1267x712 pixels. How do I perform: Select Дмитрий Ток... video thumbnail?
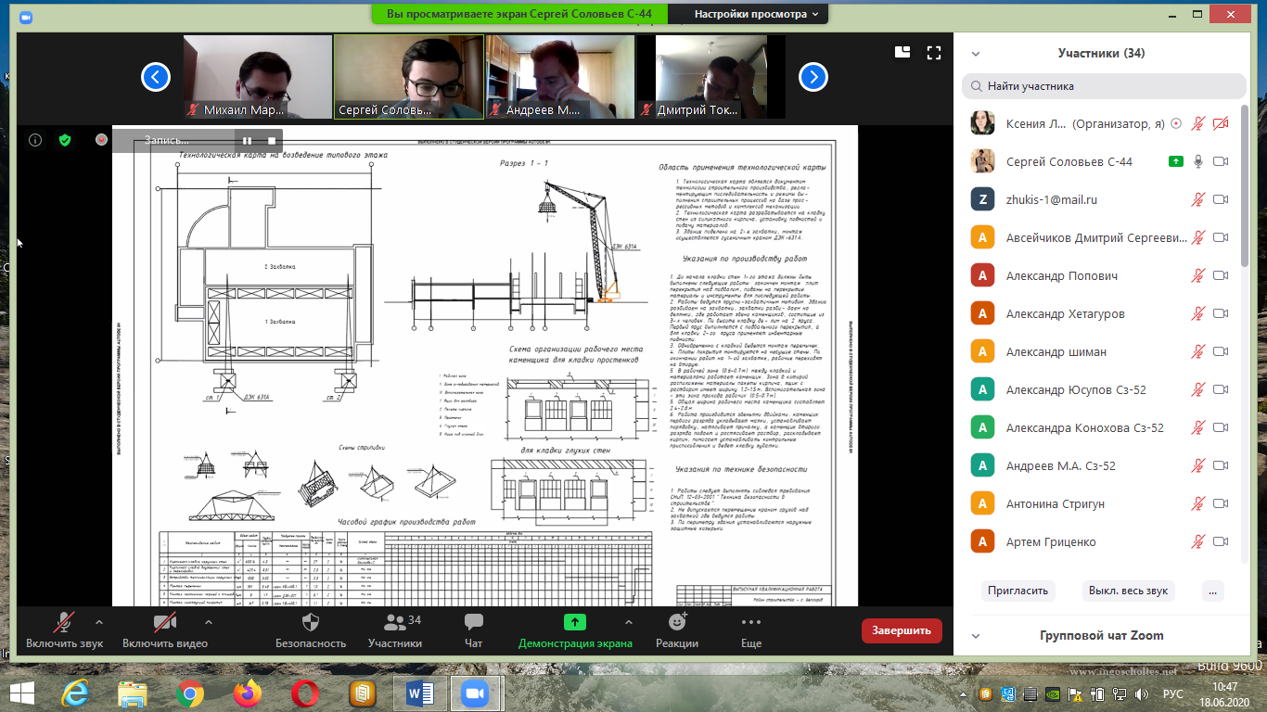click(711, 77)
